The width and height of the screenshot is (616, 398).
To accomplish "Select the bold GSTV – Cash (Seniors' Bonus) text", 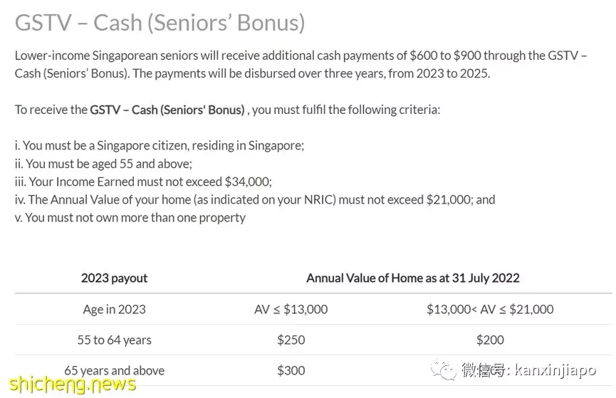I will (x=167, y=110).
